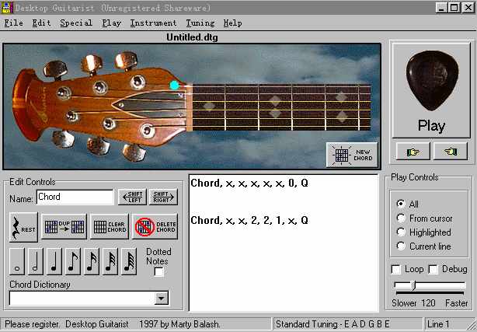Select the sixteenth note duration

coord(92,261)
